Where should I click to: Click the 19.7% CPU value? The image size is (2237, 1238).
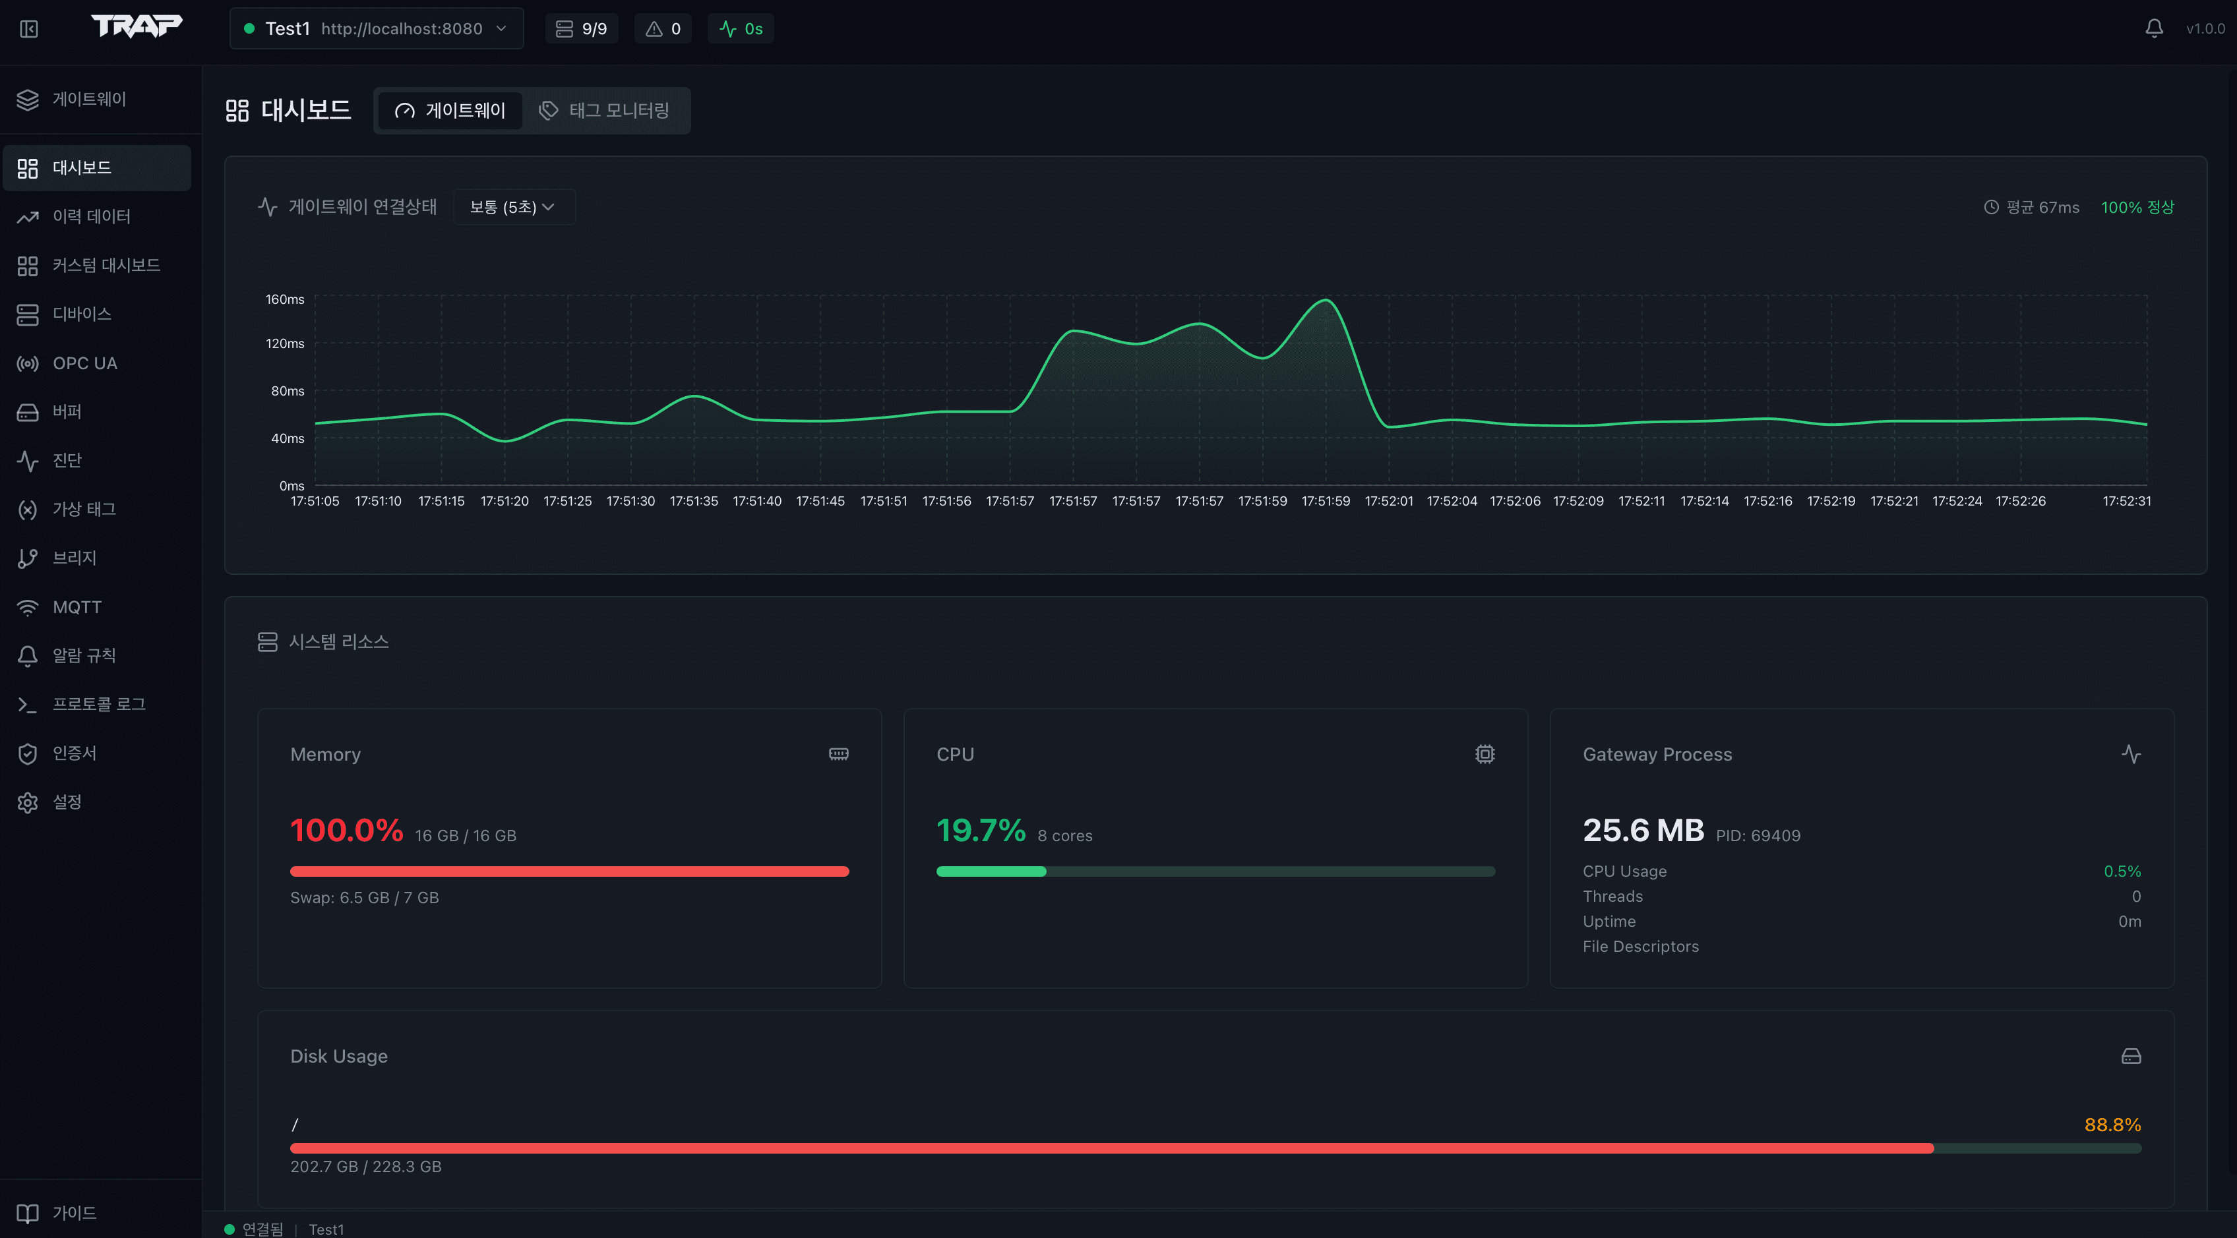[x=981, y=831]
